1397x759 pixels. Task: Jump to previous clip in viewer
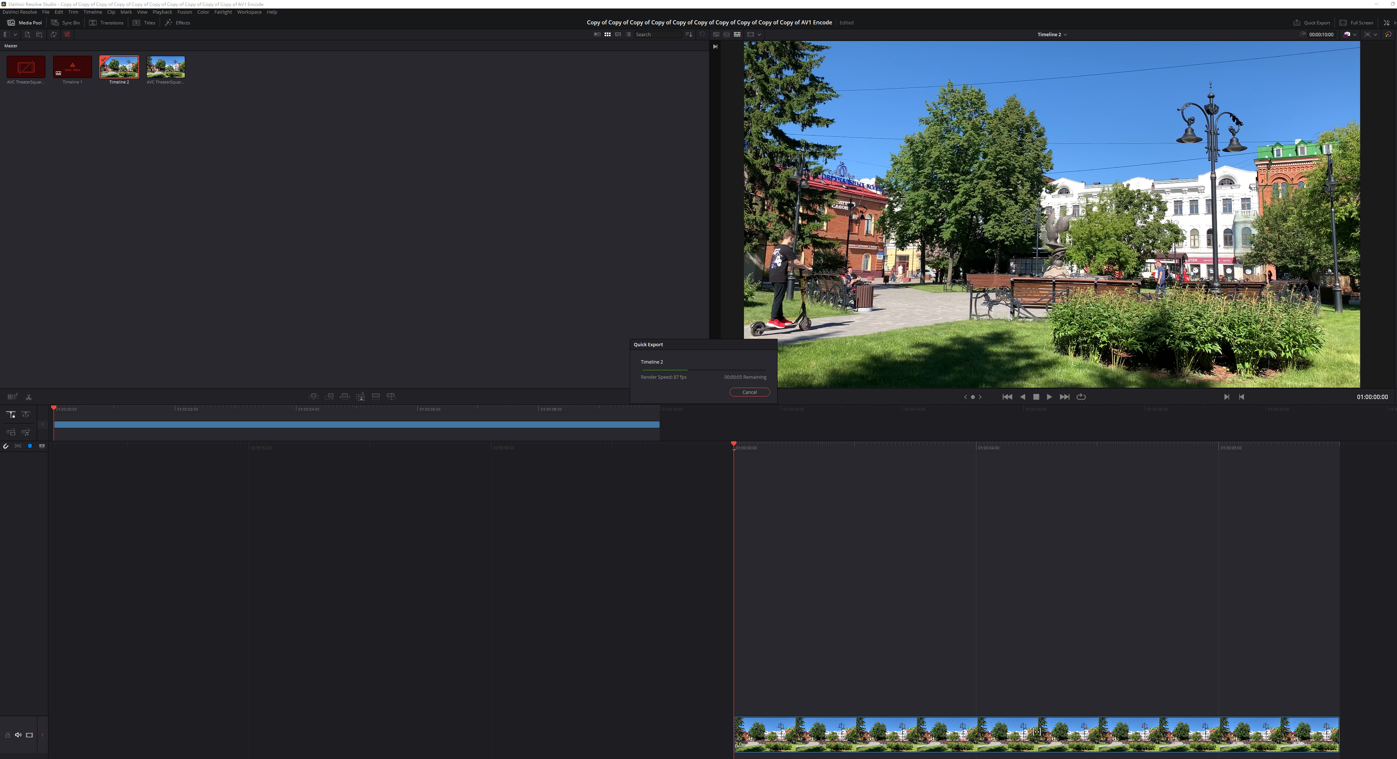coord(1007,397)
